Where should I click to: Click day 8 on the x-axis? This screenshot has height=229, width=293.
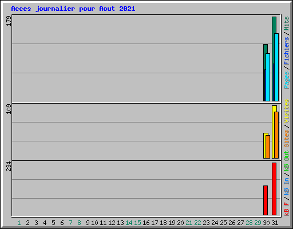[79, 223]
